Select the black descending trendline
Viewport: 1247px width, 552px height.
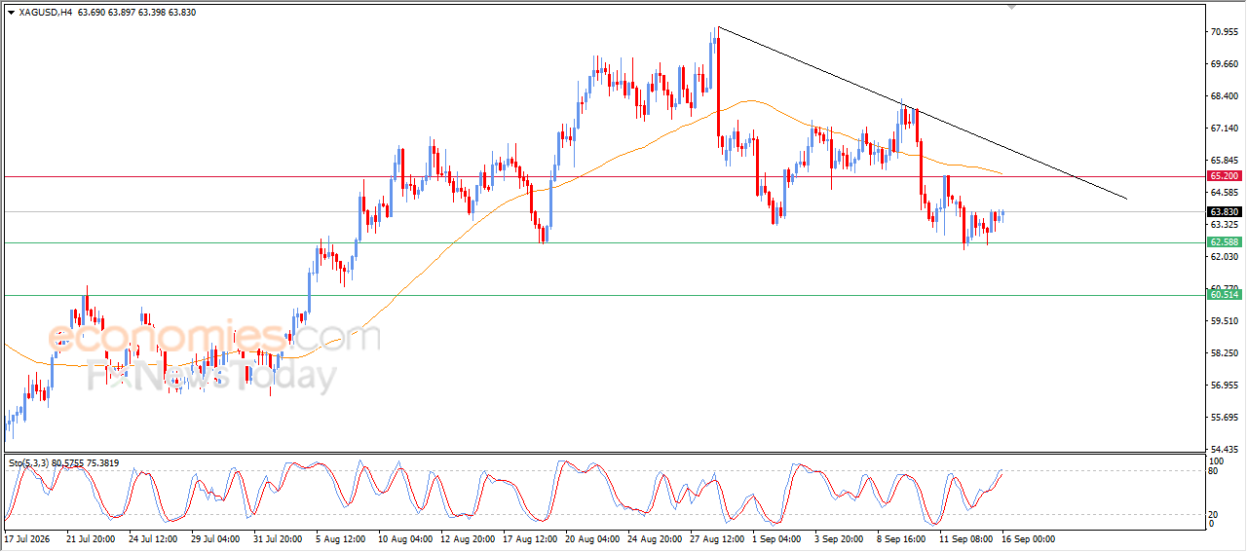(922, 113)
